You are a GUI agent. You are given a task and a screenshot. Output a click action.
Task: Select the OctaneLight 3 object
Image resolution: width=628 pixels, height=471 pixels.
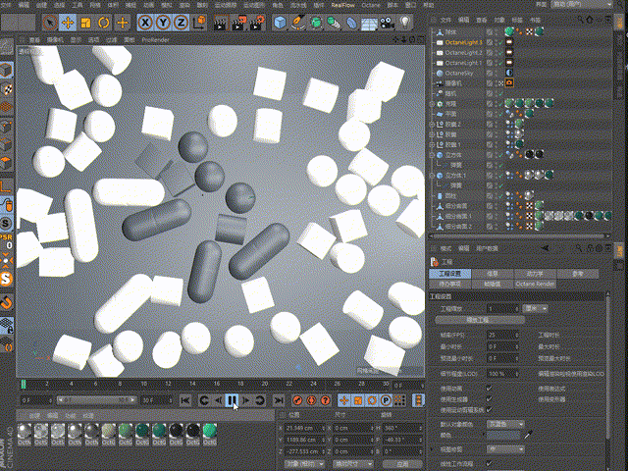pyautogui.click(x=463, y=42)
